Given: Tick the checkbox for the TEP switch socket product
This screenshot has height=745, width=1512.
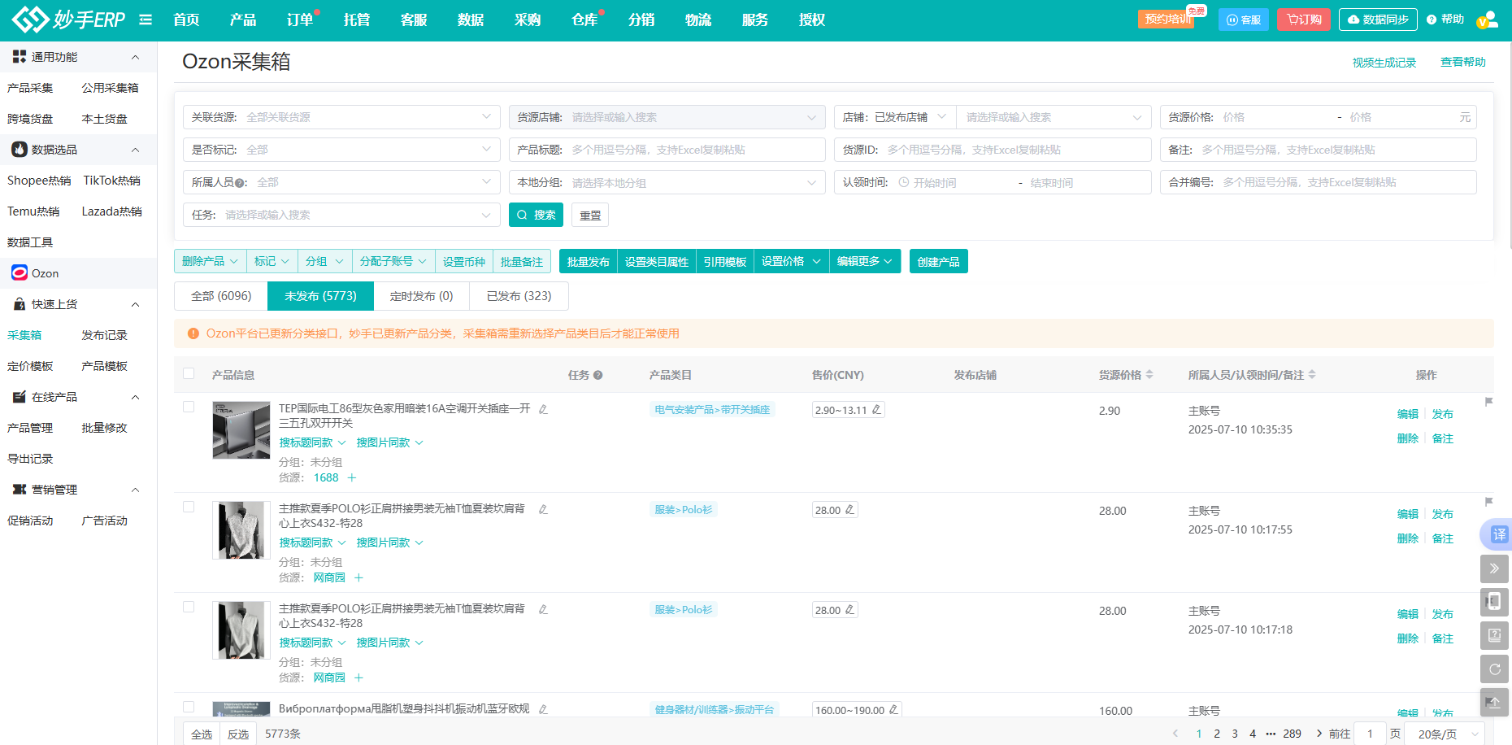Looking at the screenshot, I should (x=189, y=407).
